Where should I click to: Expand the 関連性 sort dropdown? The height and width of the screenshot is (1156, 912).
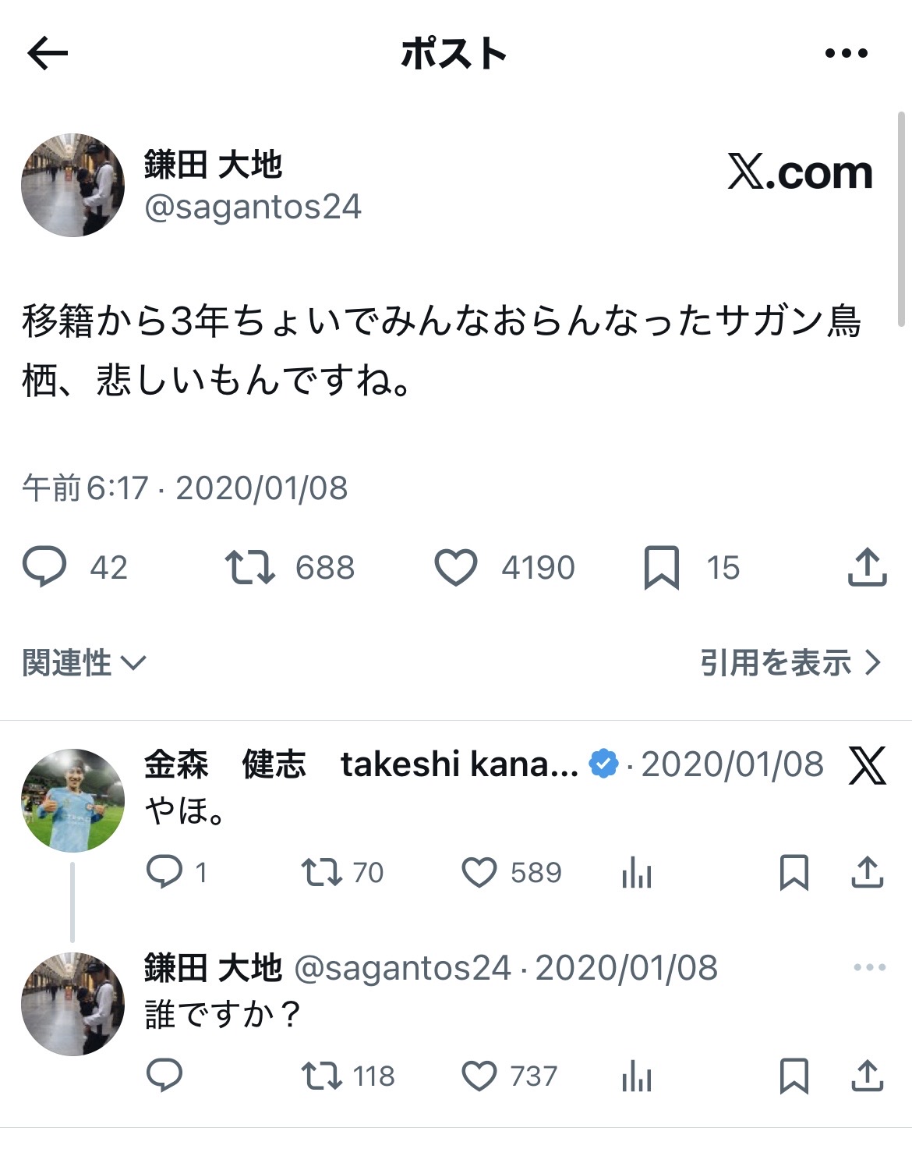click(84, 663)
